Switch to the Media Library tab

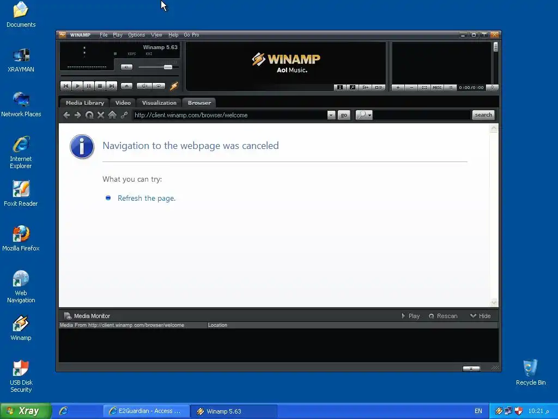(84, 103)
